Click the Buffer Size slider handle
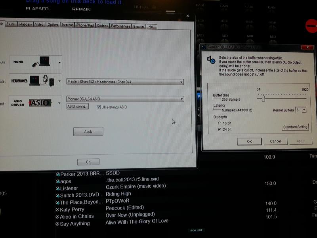 (x=264, y=98)
